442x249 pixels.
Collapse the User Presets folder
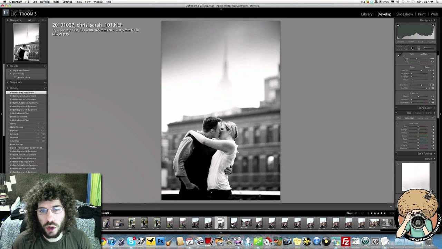(x=10, y=74)
